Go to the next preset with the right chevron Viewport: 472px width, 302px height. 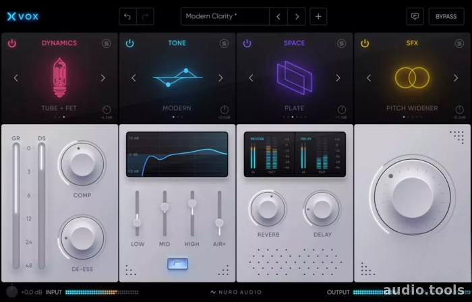(297, 17)
